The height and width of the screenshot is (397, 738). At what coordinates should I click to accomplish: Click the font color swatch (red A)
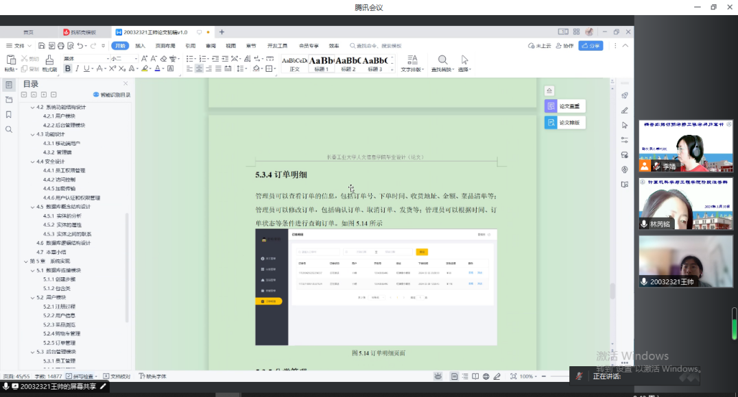[x=157, y=68]
